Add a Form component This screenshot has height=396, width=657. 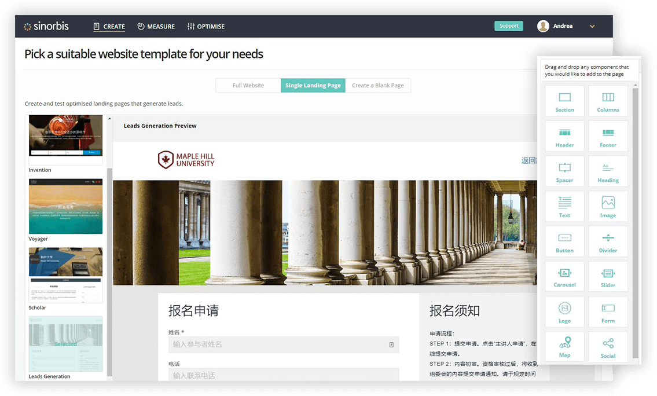(607, 311)
